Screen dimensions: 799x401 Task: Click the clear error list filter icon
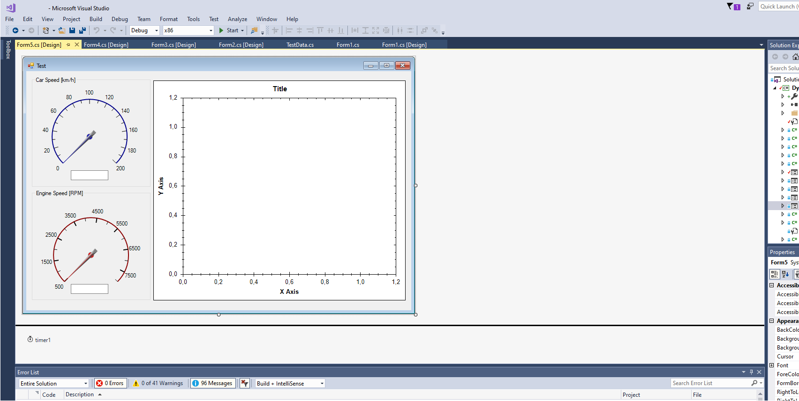(244, 383)
